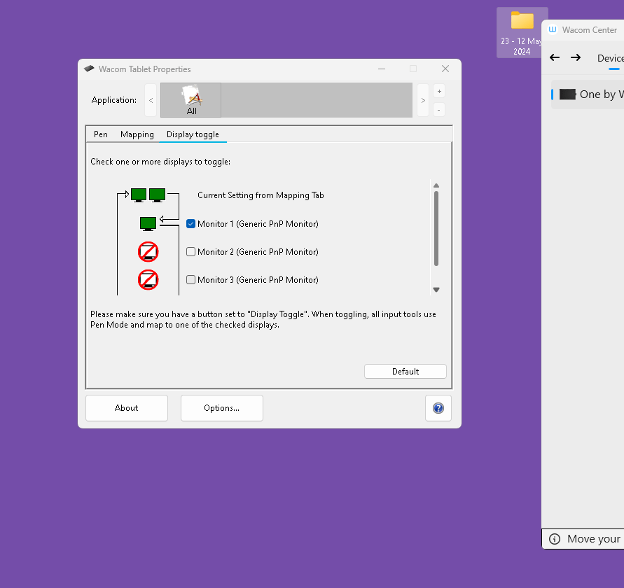This screenshot has width=624, height=588.
Task: Go back in Wacom Center
Action: [555, 57]
